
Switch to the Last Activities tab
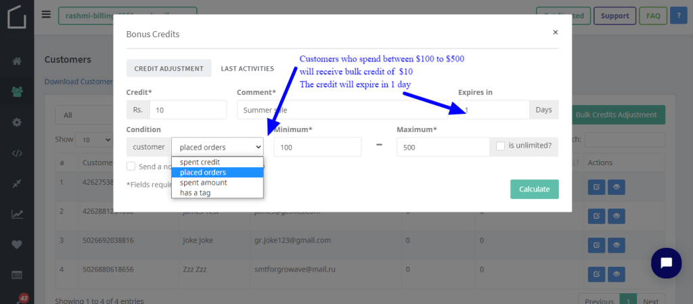point(247,68)
